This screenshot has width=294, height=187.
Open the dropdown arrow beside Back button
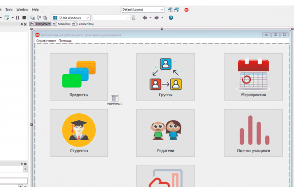(151, 18)
